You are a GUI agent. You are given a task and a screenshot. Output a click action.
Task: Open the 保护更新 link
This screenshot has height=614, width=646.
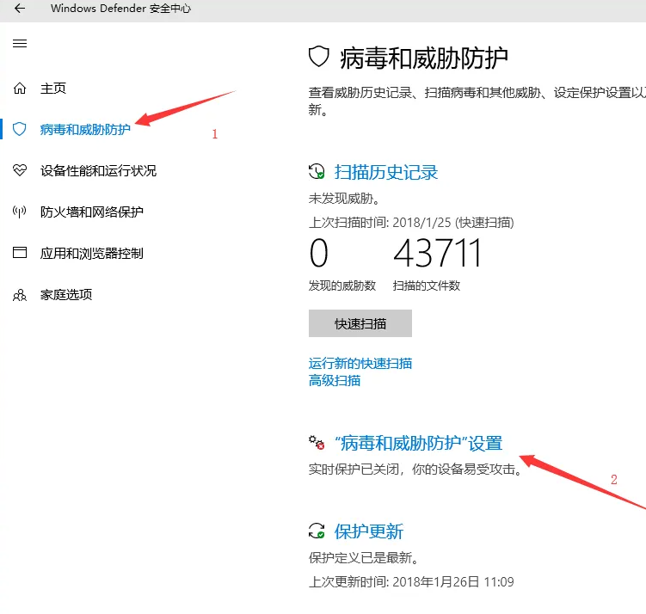pos(369,531)
